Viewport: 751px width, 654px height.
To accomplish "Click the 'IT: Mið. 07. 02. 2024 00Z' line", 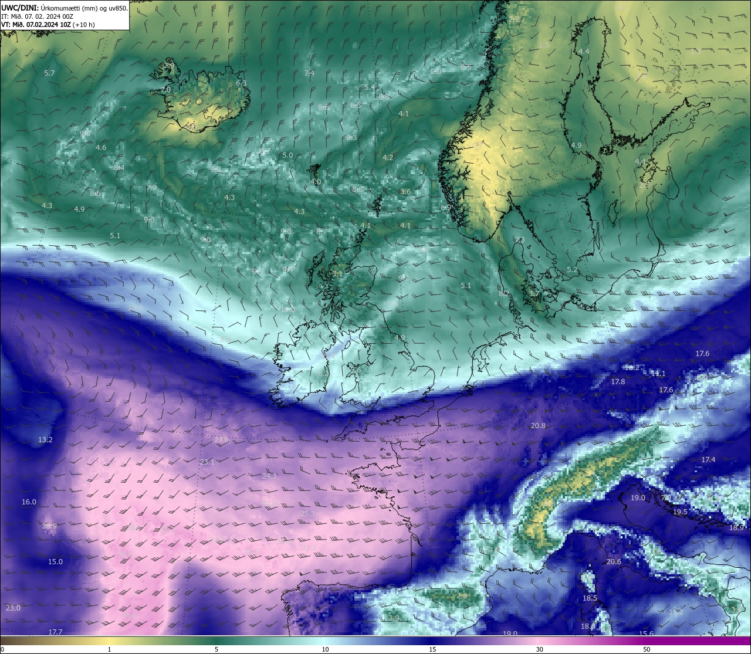I will pyautogui.click(x=38, y=16).
